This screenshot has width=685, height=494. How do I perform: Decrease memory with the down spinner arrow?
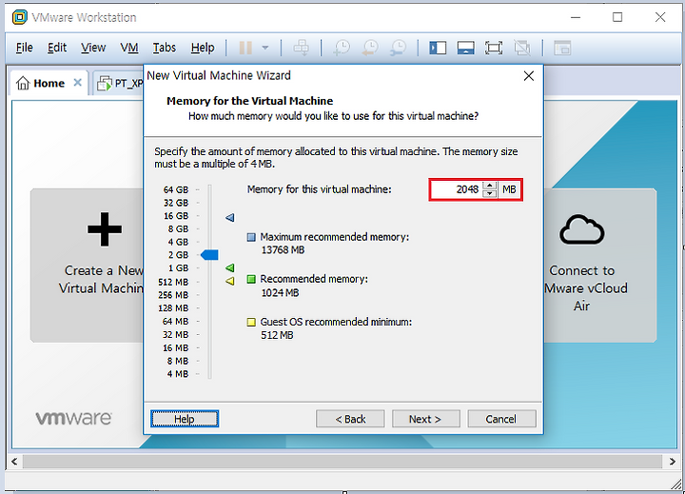(490, 193)
